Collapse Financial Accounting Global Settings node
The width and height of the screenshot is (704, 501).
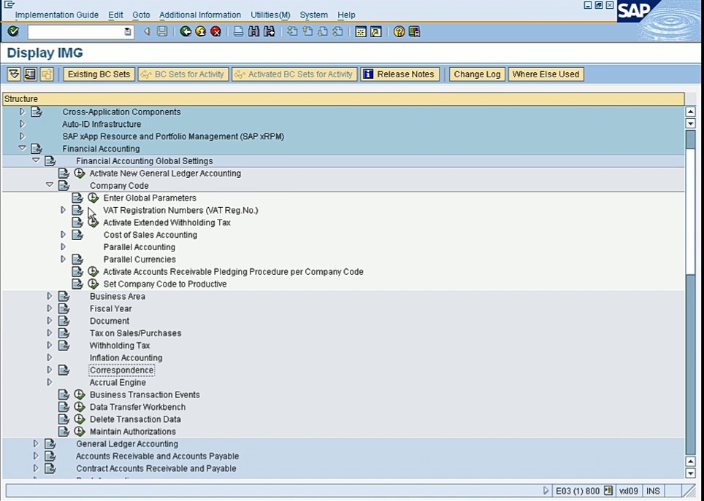click(36, 160)
